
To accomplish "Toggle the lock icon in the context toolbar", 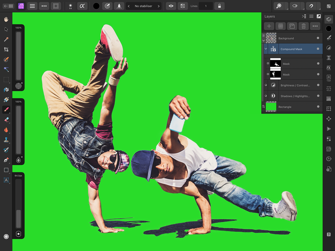I will (x=219, y=6).
